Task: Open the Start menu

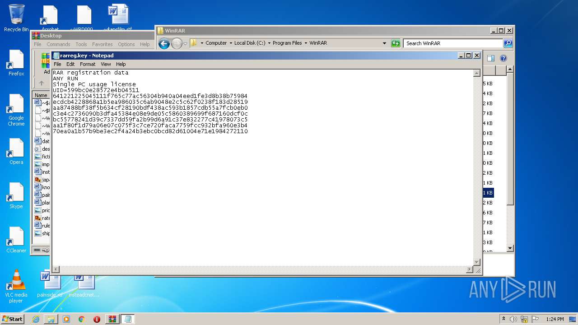Action: tap(12, 319)
